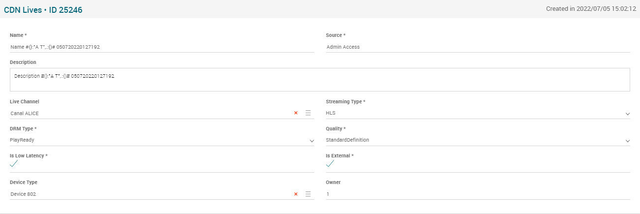640x214 pixels.
Task: Expand the Streaming Type dropdown showing HLS
Action: point(627,114)
